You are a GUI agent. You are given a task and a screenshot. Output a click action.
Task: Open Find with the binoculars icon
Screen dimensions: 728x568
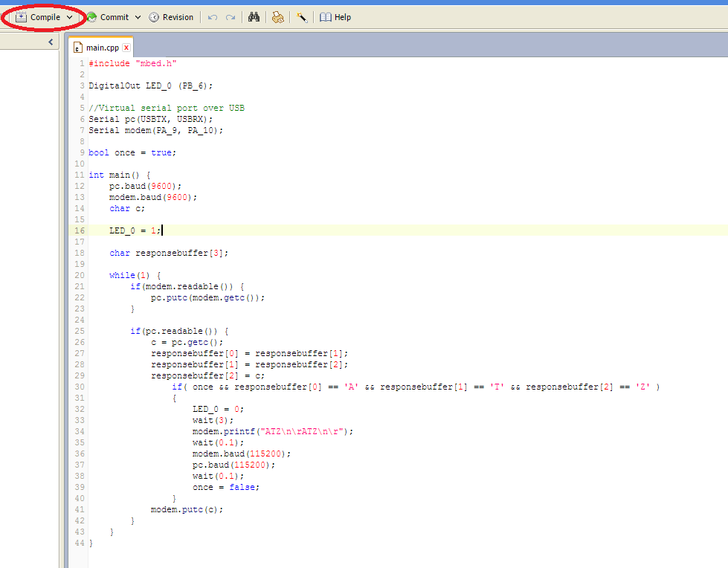pyautogui.click(x=254, y=17)
